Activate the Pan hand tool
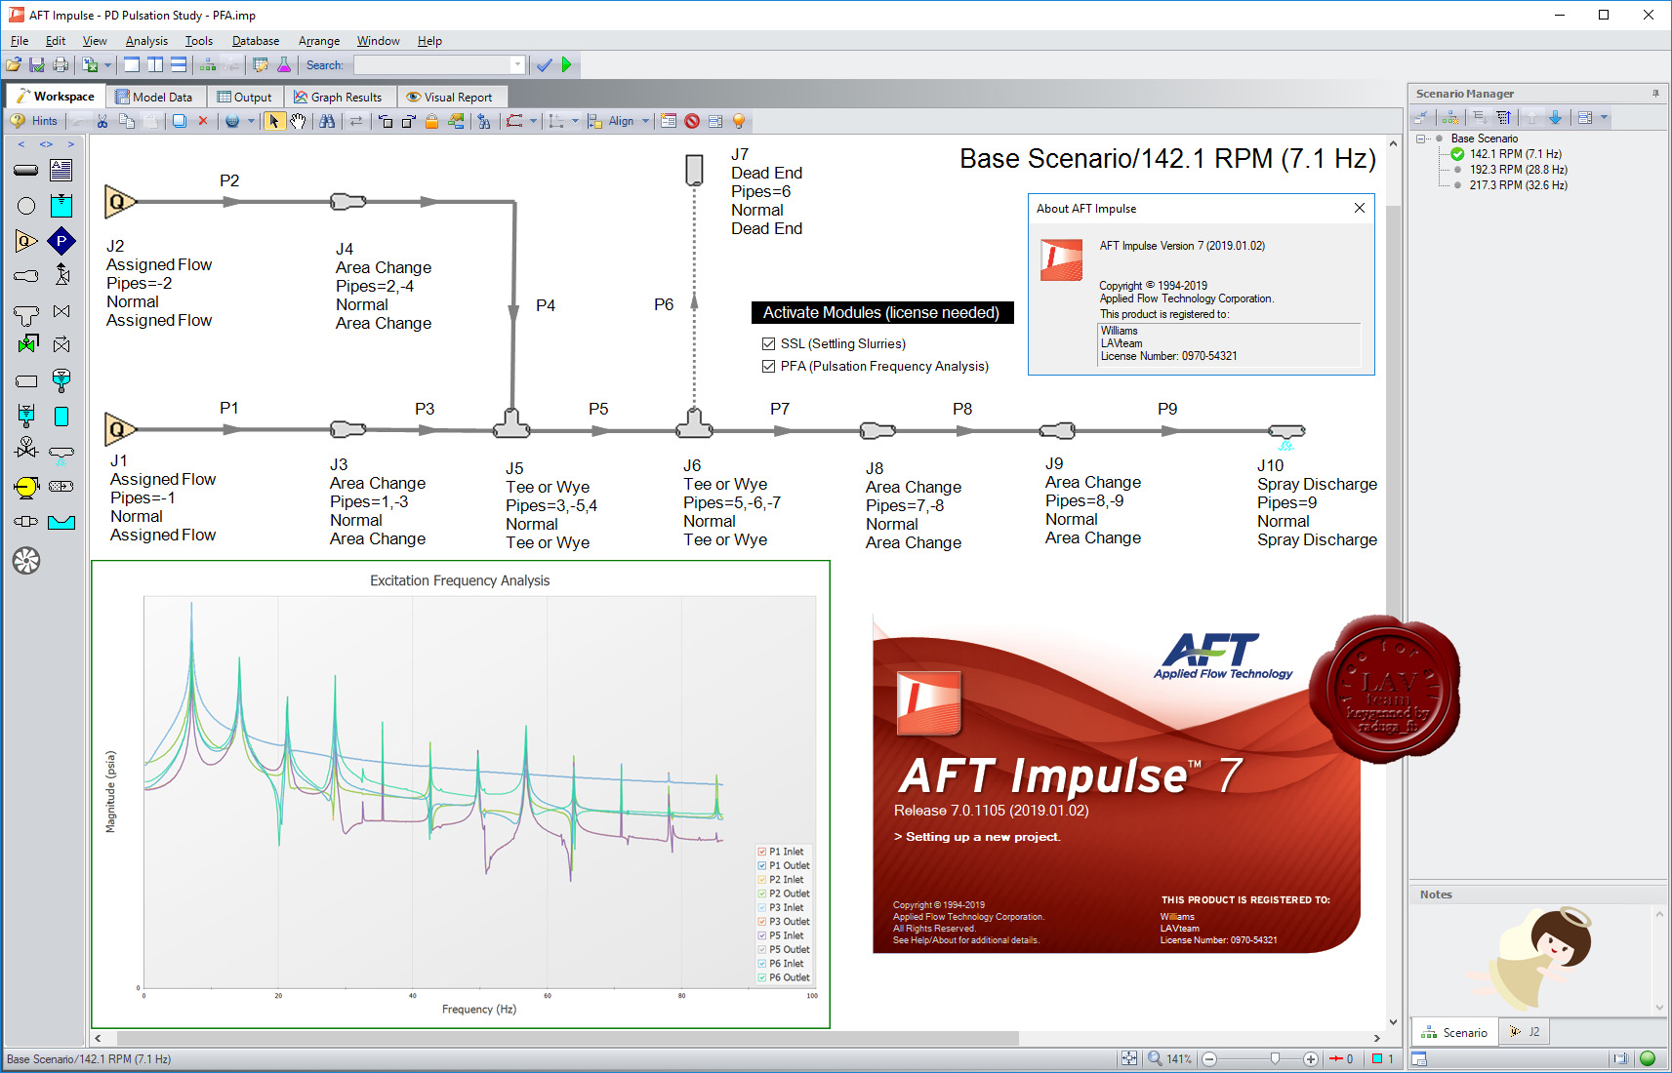This screenshot has height=1073, width=1672. (x=298, y=121)
